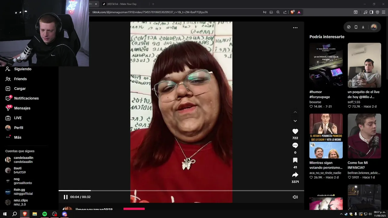Click the Brave Rewards triangle icon

[x=299, y=12]
